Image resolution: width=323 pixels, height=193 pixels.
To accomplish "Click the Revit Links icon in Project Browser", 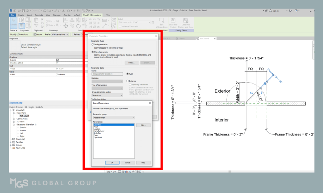I will 15,148.
